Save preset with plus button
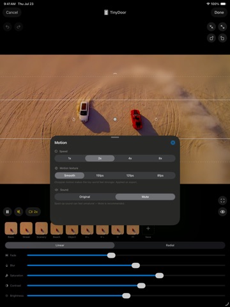230x307 pixels. pyautogui.click(x=148, y=228)
